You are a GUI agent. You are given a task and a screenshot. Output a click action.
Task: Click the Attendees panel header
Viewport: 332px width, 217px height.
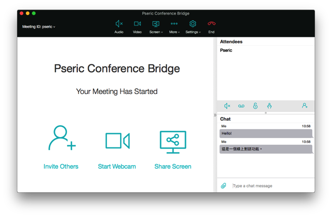231,42
